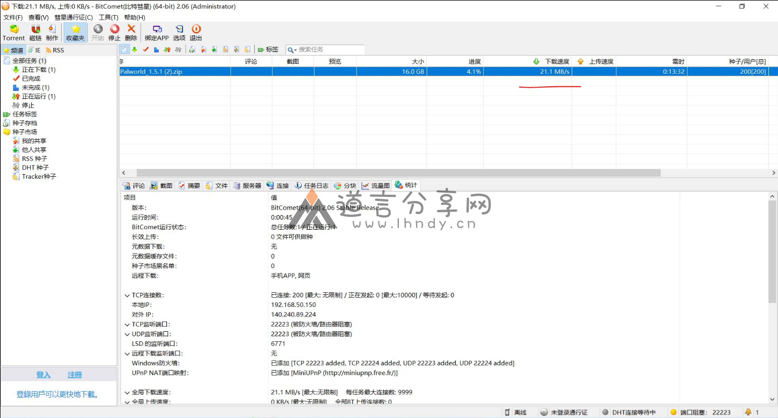Click the Tracker torrent filter icon

pyautogui.click(x=247, y=49)
